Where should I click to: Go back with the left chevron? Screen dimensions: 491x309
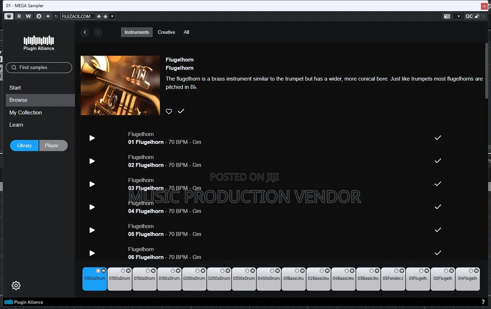point(85,32)
